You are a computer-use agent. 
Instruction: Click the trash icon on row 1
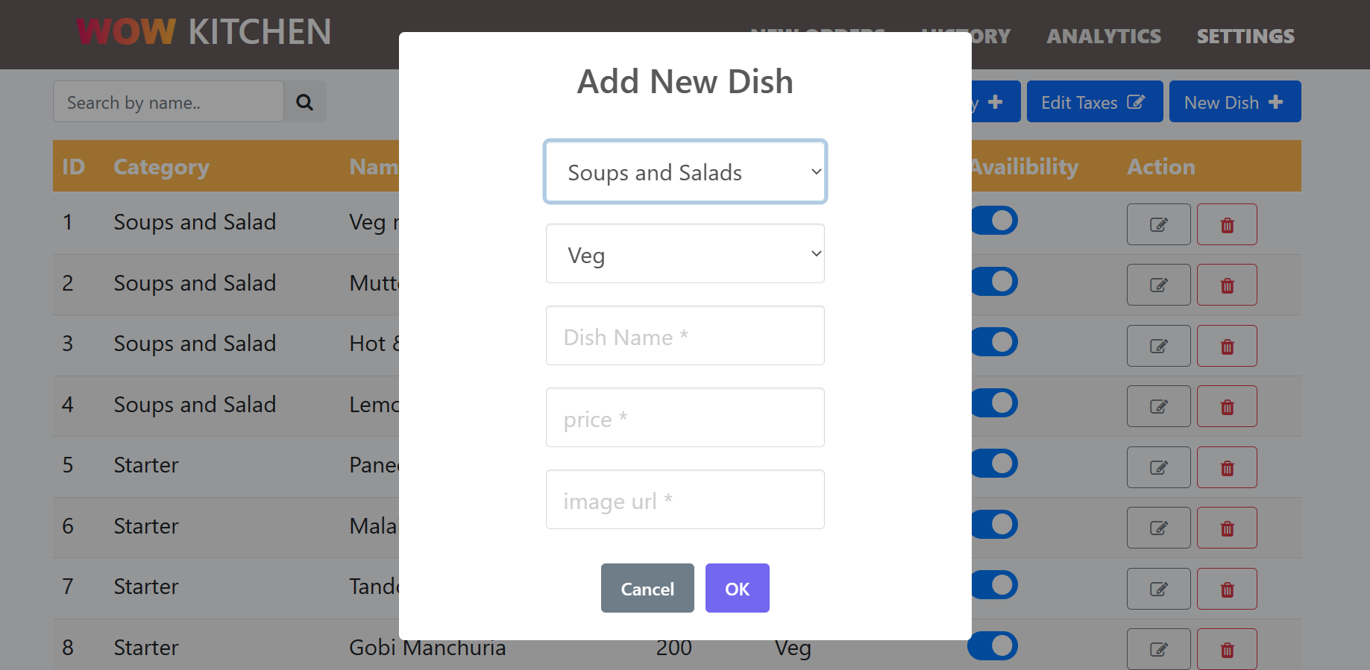pos(1227,224)
